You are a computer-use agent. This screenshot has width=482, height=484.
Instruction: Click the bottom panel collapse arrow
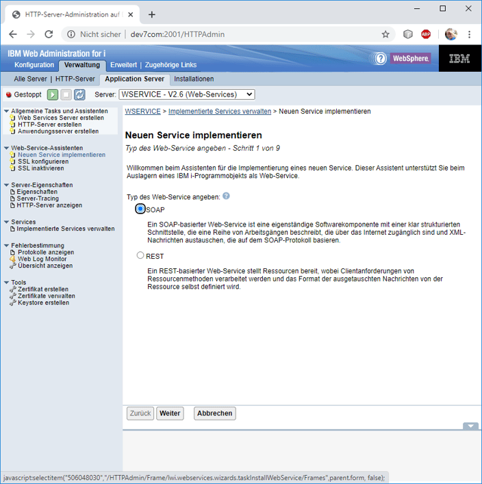pyautogui.click(x=470, y=426)
